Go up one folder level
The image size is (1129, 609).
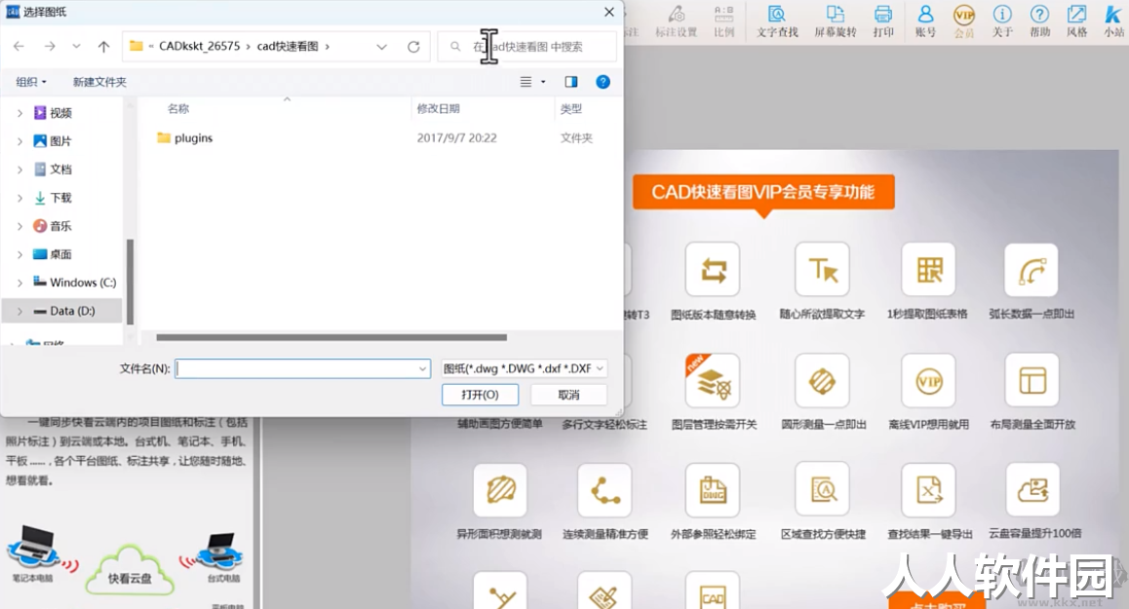[103, 46]
